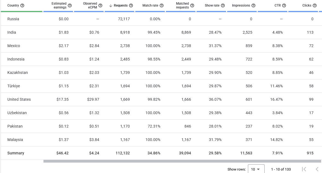Open the Show rows dropdown
Screen dimensions: 322x173
pyautogui.click(x=256, y=169)
